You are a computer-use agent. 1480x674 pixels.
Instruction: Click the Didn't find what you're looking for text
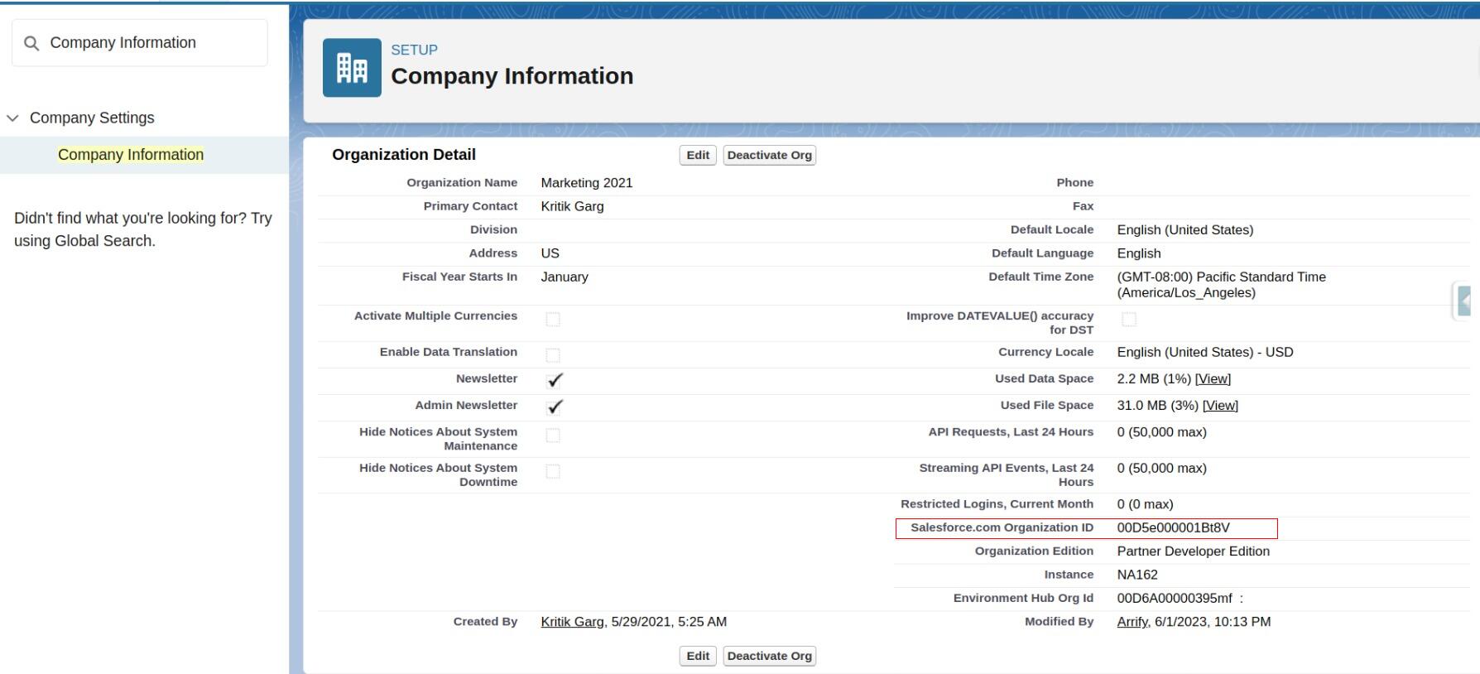point(143,229)
